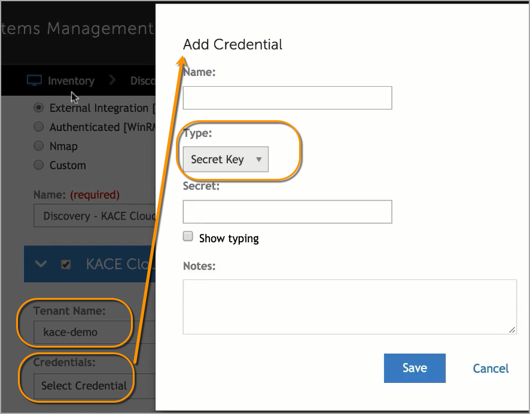Open the Select Credential dropdown
Screen dimensions: 530x414
pyautogui.click(x=84, y=386)
